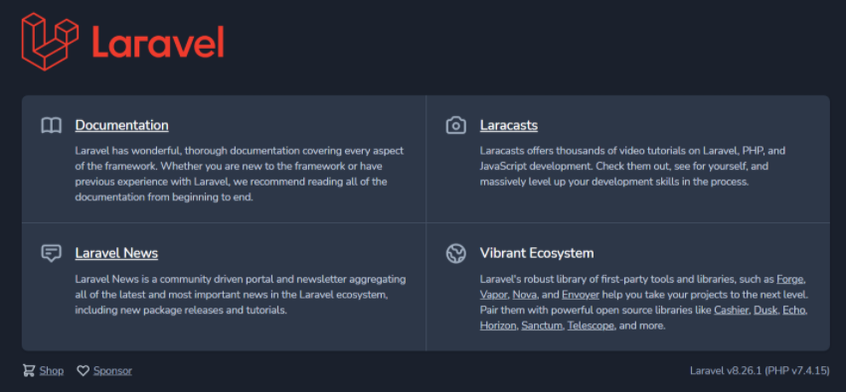Screen dimensions: 846x392
Task: Visit the Telescope link
Action: (591, 327)
